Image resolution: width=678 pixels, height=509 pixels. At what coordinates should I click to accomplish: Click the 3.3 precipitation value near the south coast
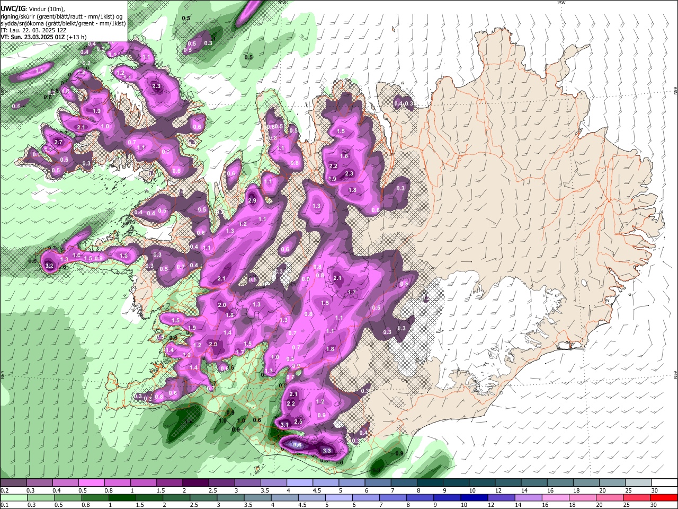[327, 451]
